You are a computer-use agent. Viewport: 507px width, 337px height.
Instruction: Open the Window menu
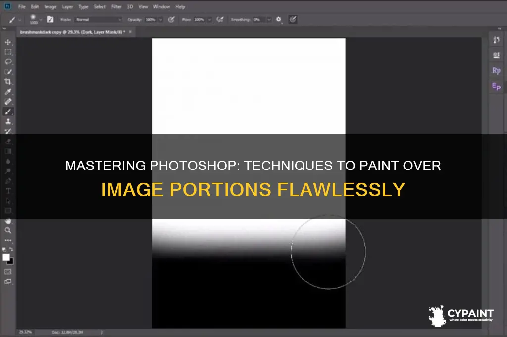point(161,7)
